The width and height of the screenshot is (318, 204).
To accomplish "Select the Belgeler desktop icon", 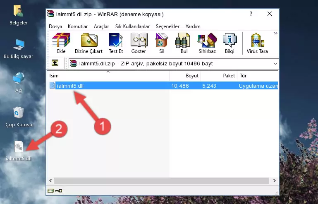I will coord(18,15).
